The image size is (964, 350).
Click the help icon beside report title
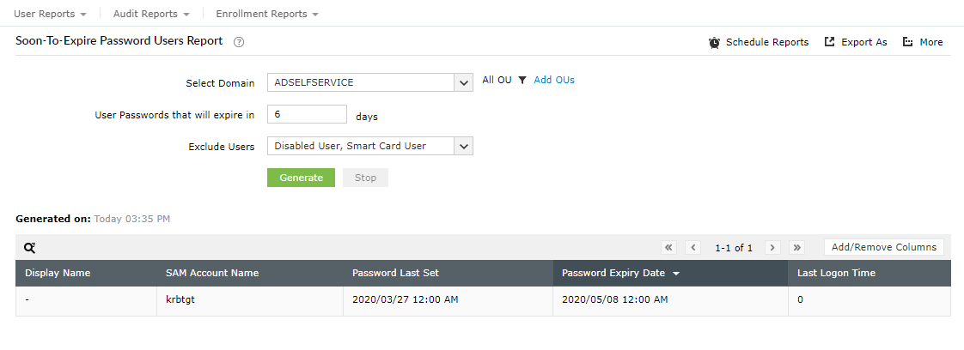coord(239,41)
